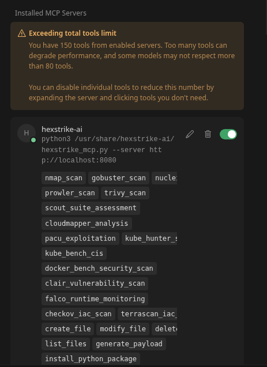Click clair_vulnerability_scan chip
Viewport: 267px width, 367px height.
95,283
